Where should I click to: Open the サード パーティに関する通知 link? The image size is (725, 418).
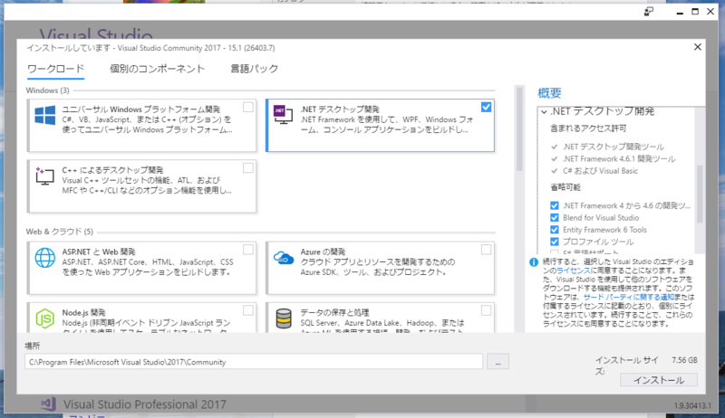pos(628,297)
